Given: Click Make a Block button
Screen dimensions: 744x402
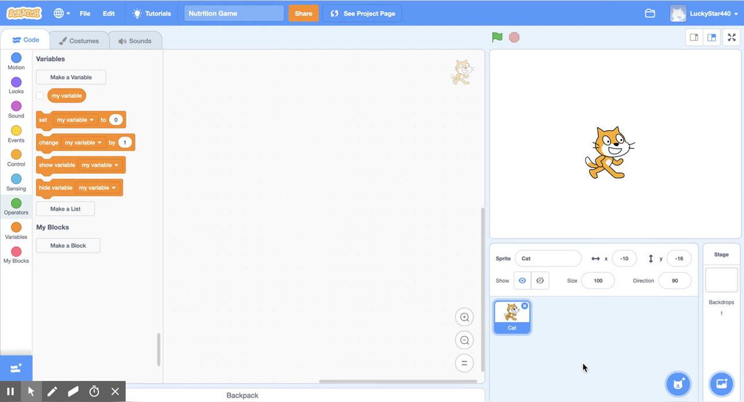Looking at the screenshot, I should pyautogui.click(x=68, y=246).
